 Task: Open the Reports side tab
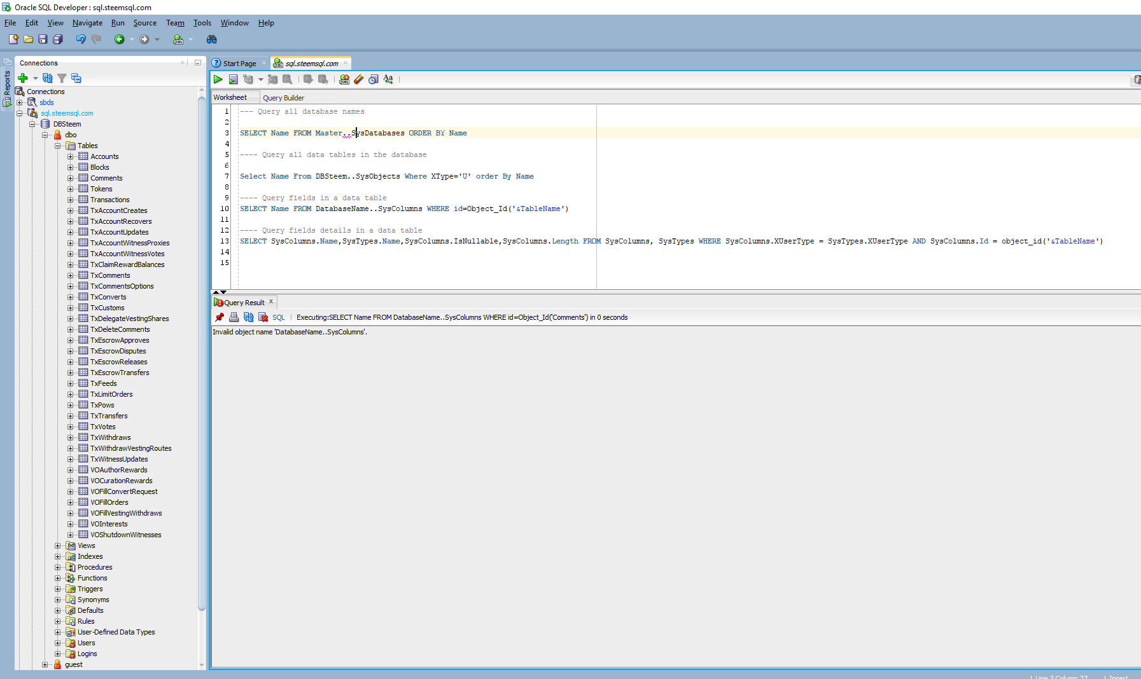(7, 89)
